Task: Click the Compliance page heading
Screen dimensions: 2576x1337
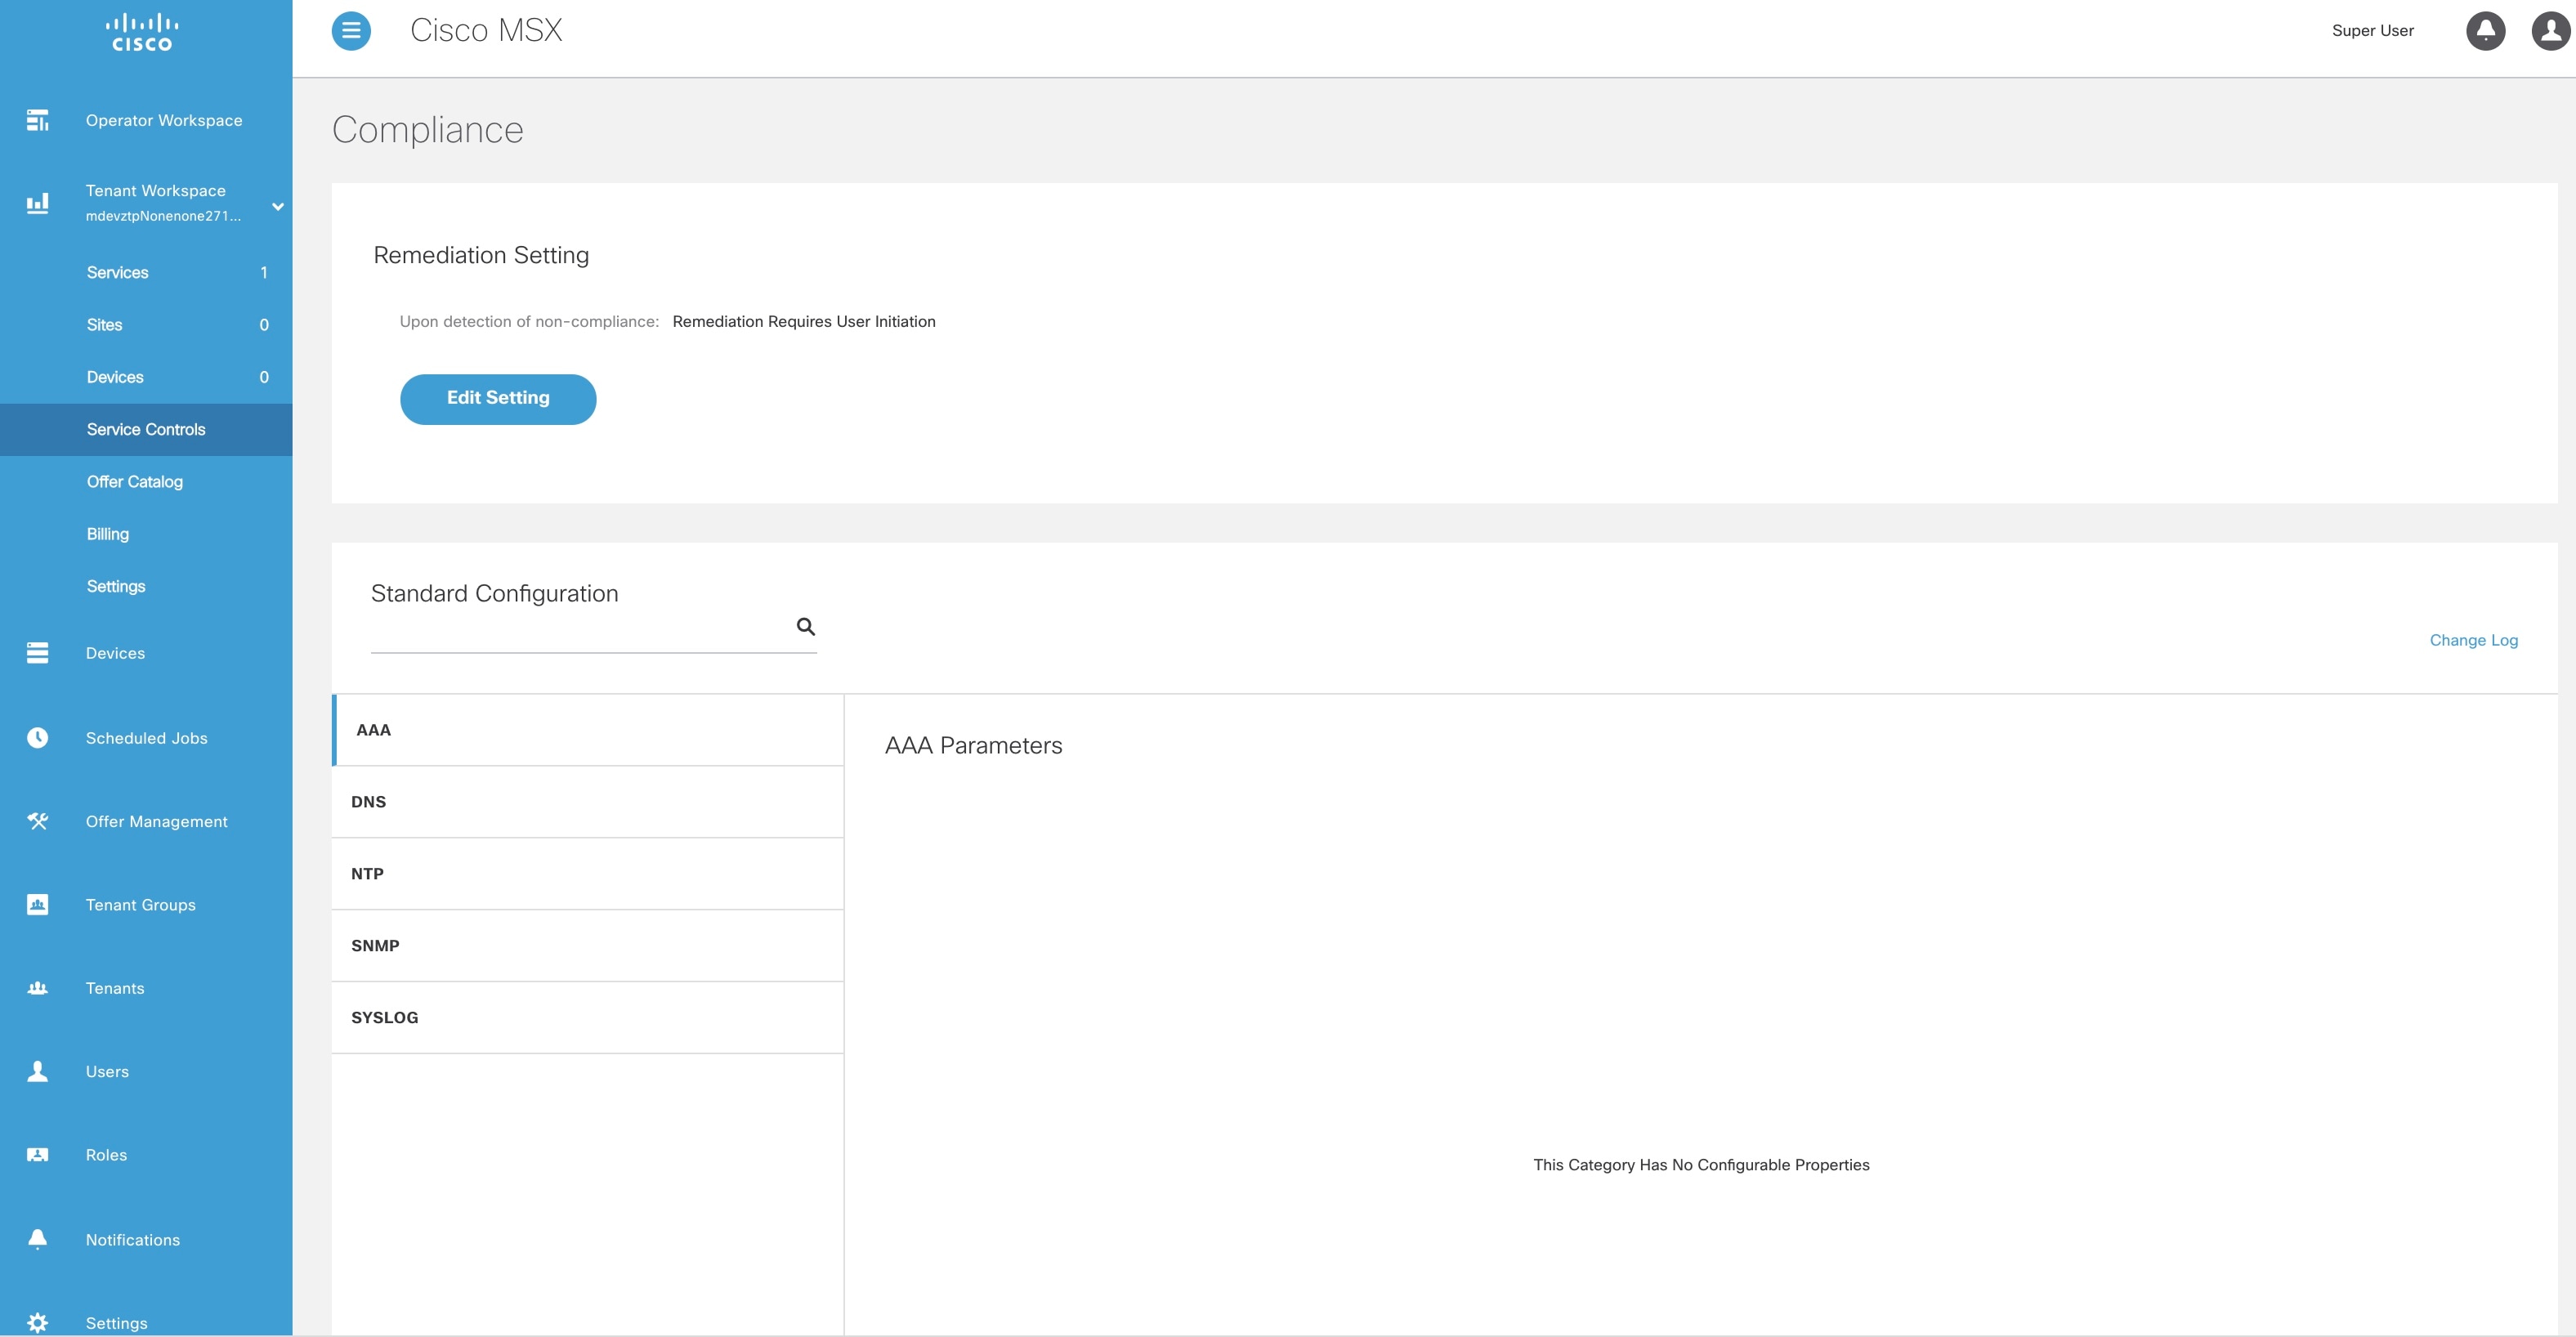Action: (x=428, y=130)
